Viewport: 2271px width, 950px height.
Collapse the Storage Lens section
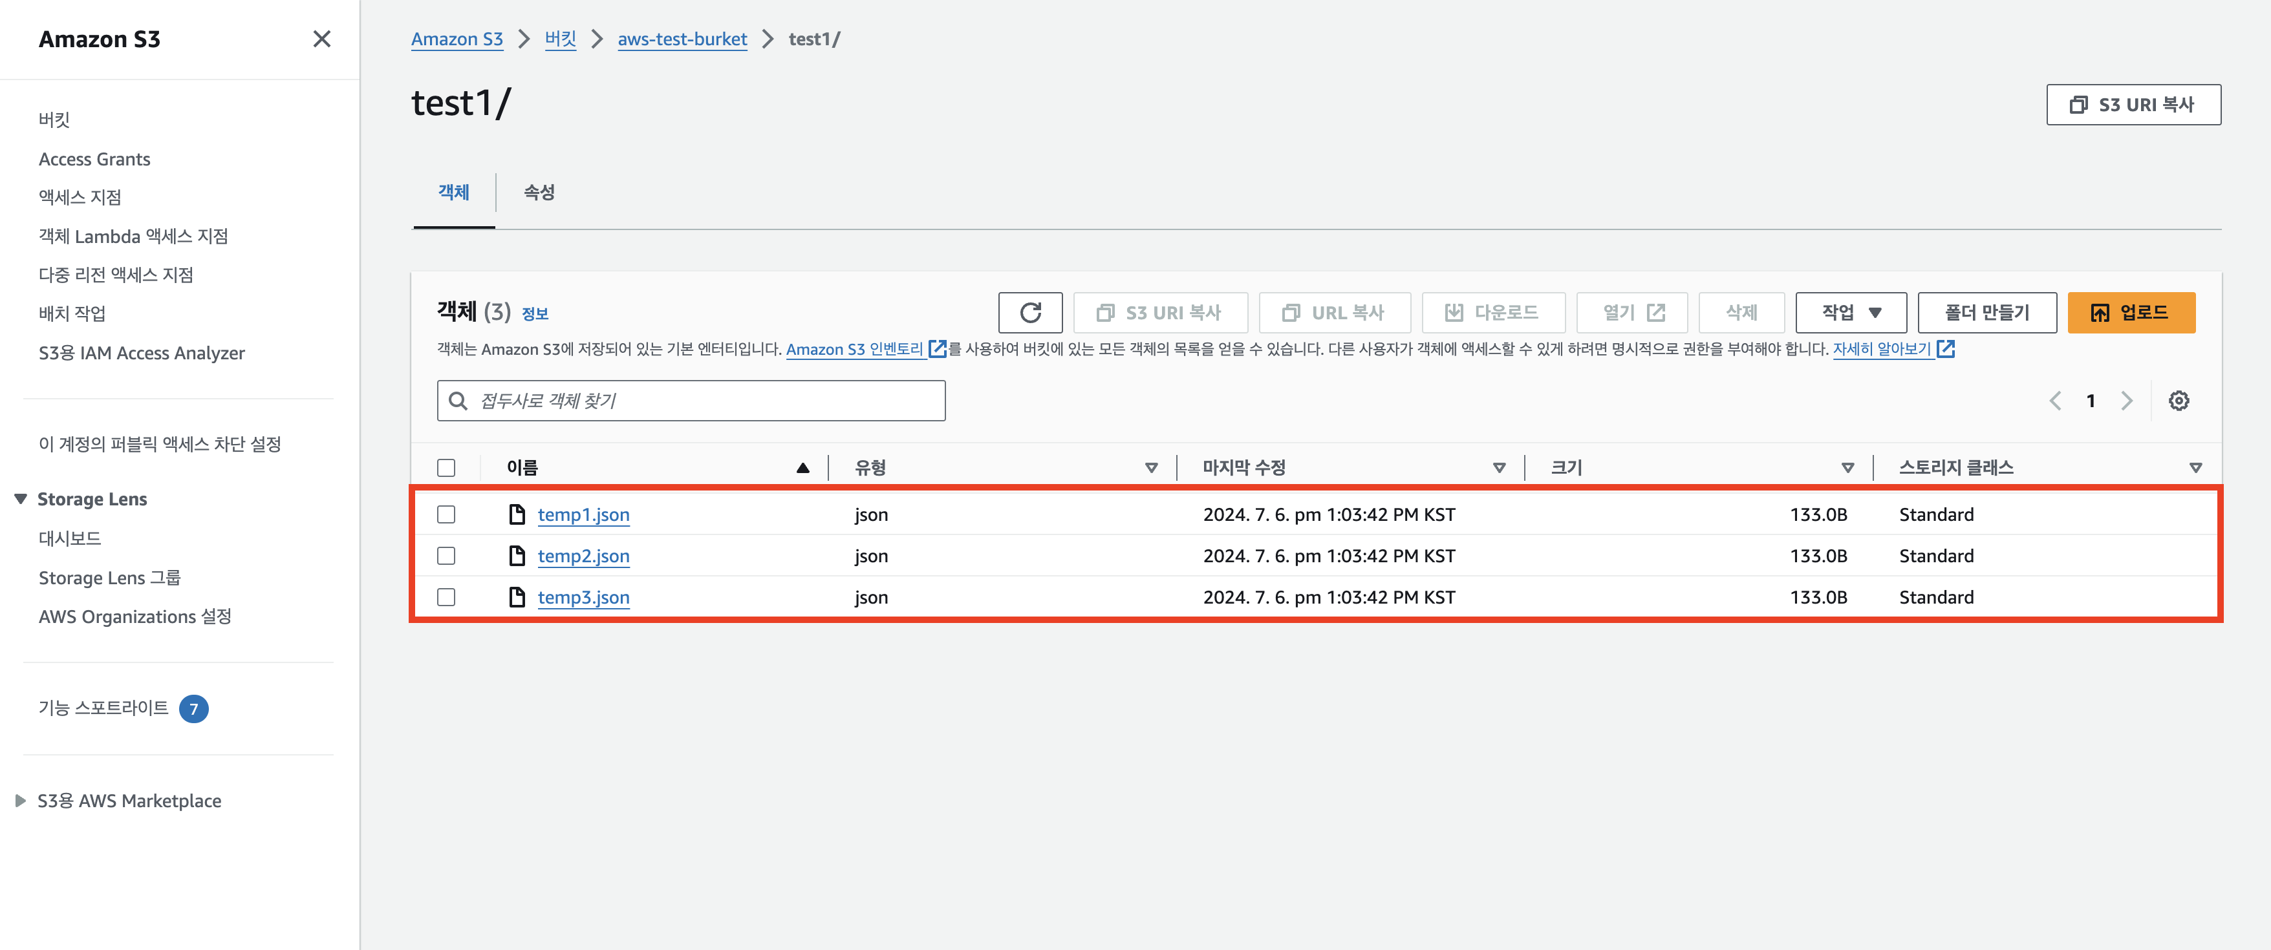pyautogui.click(x=20, y=499)
